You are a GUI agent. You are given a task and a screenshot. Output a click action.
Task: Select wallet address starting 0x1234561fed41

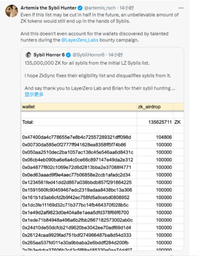77,182
